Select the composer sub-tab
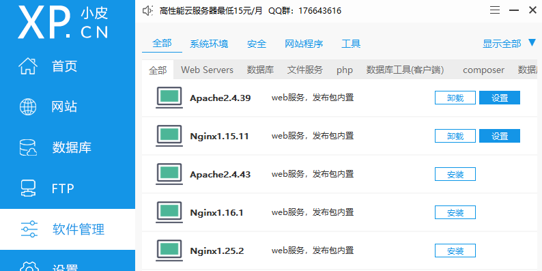Image resolution: width=542 pixels, height=271 pixels. tap(483, 70)
